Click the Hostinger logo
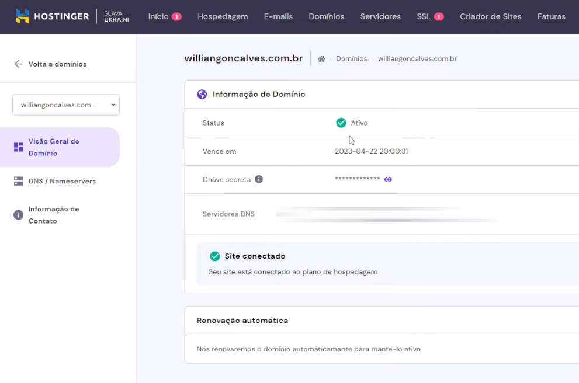579x383 pixels. pyautogui.click(x=53, y=16)
